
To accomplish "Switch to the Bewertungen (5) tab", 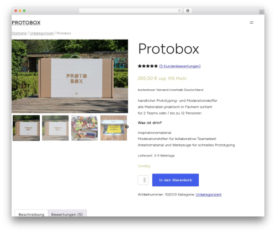I will (x=67, y=213).
